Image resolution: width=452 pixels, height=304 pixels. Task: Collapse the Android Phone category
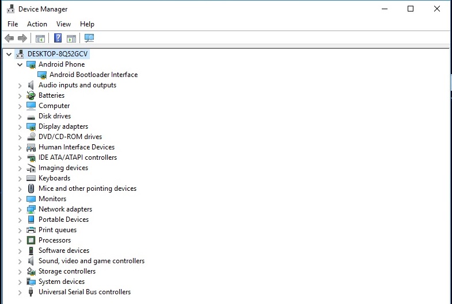(20, 64)
